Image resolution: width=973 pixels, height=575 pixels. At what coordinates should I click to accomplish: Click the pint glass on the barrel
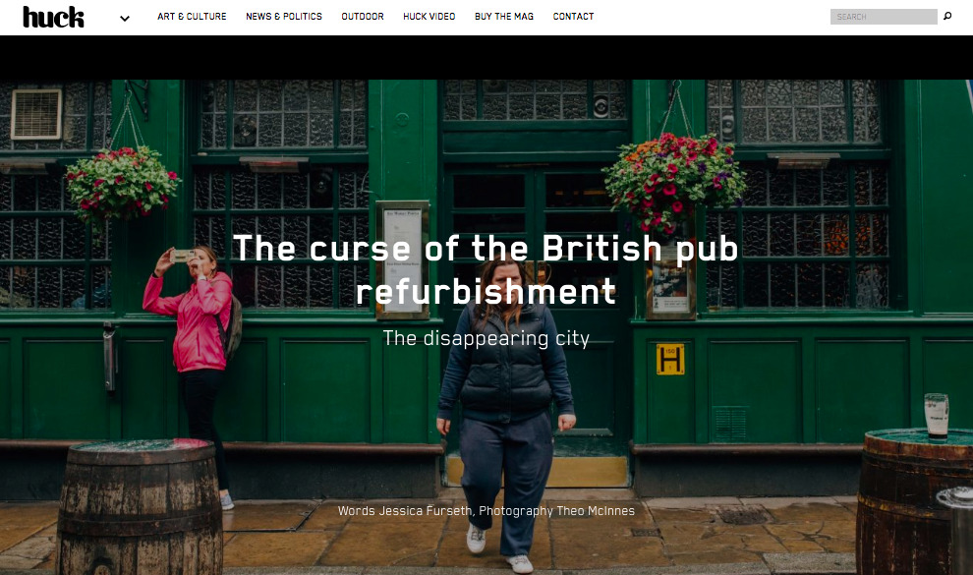click(x=937, y=416)
